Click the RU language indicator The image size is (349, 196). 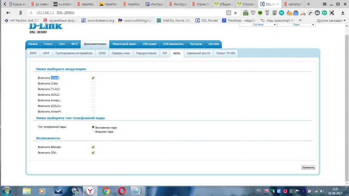pyautogui.click(x=259, y=191)
